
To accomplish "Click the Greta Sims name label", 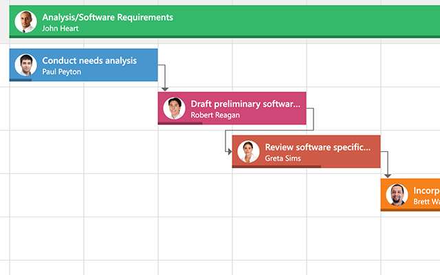I will tap(283, 158).
